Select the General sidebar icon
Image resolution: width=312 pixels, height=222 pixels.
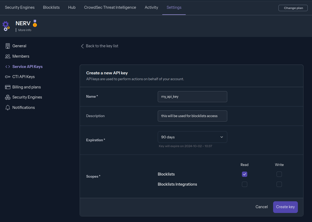click(x=7, y=46)
